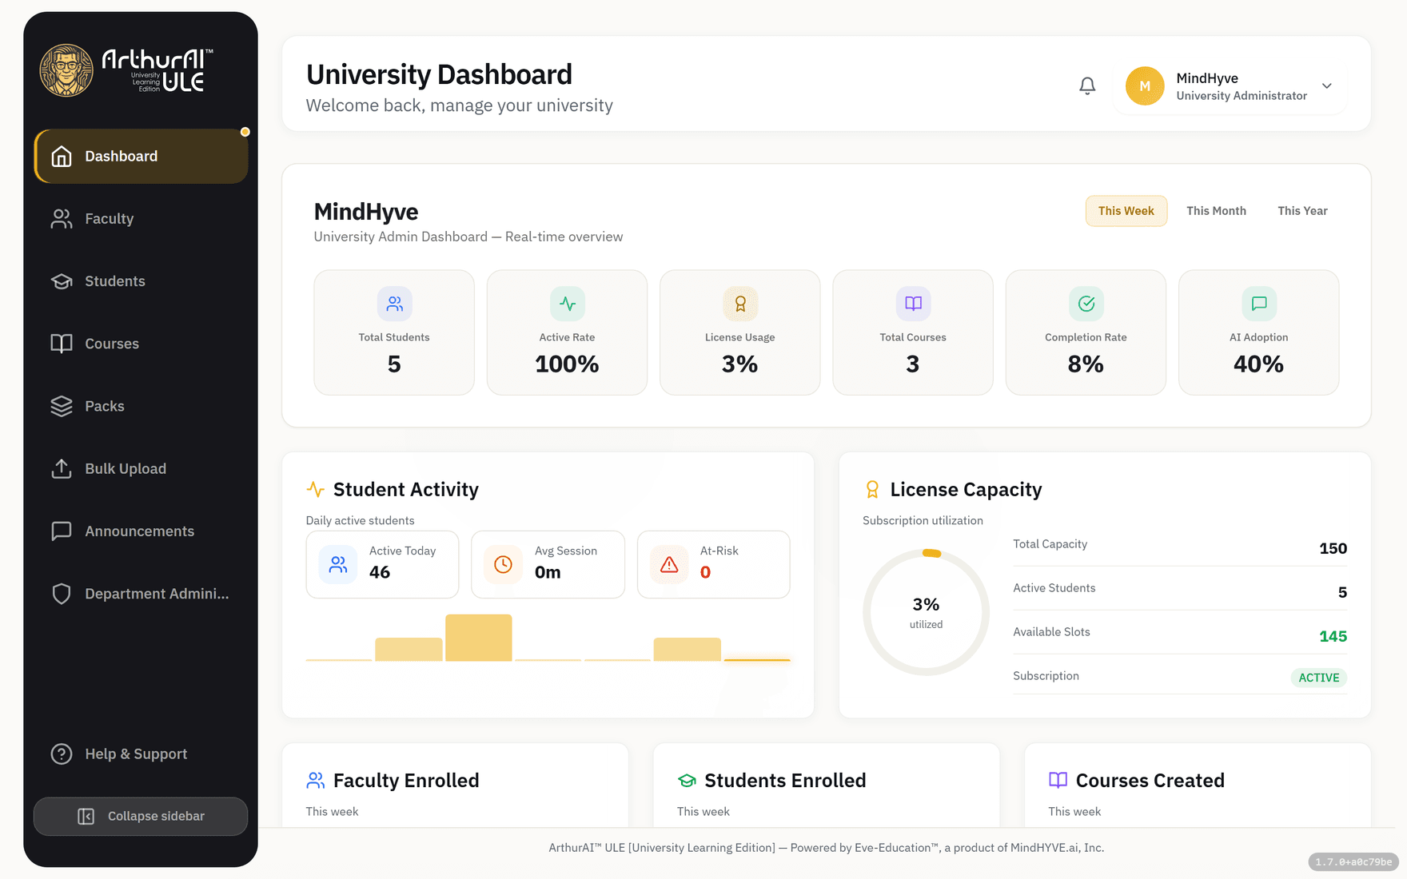Click the version 1.7.0+a0c79be badge
Image resolution: width=1407 pixels, height=879 pixels.
coord(1353,862)
